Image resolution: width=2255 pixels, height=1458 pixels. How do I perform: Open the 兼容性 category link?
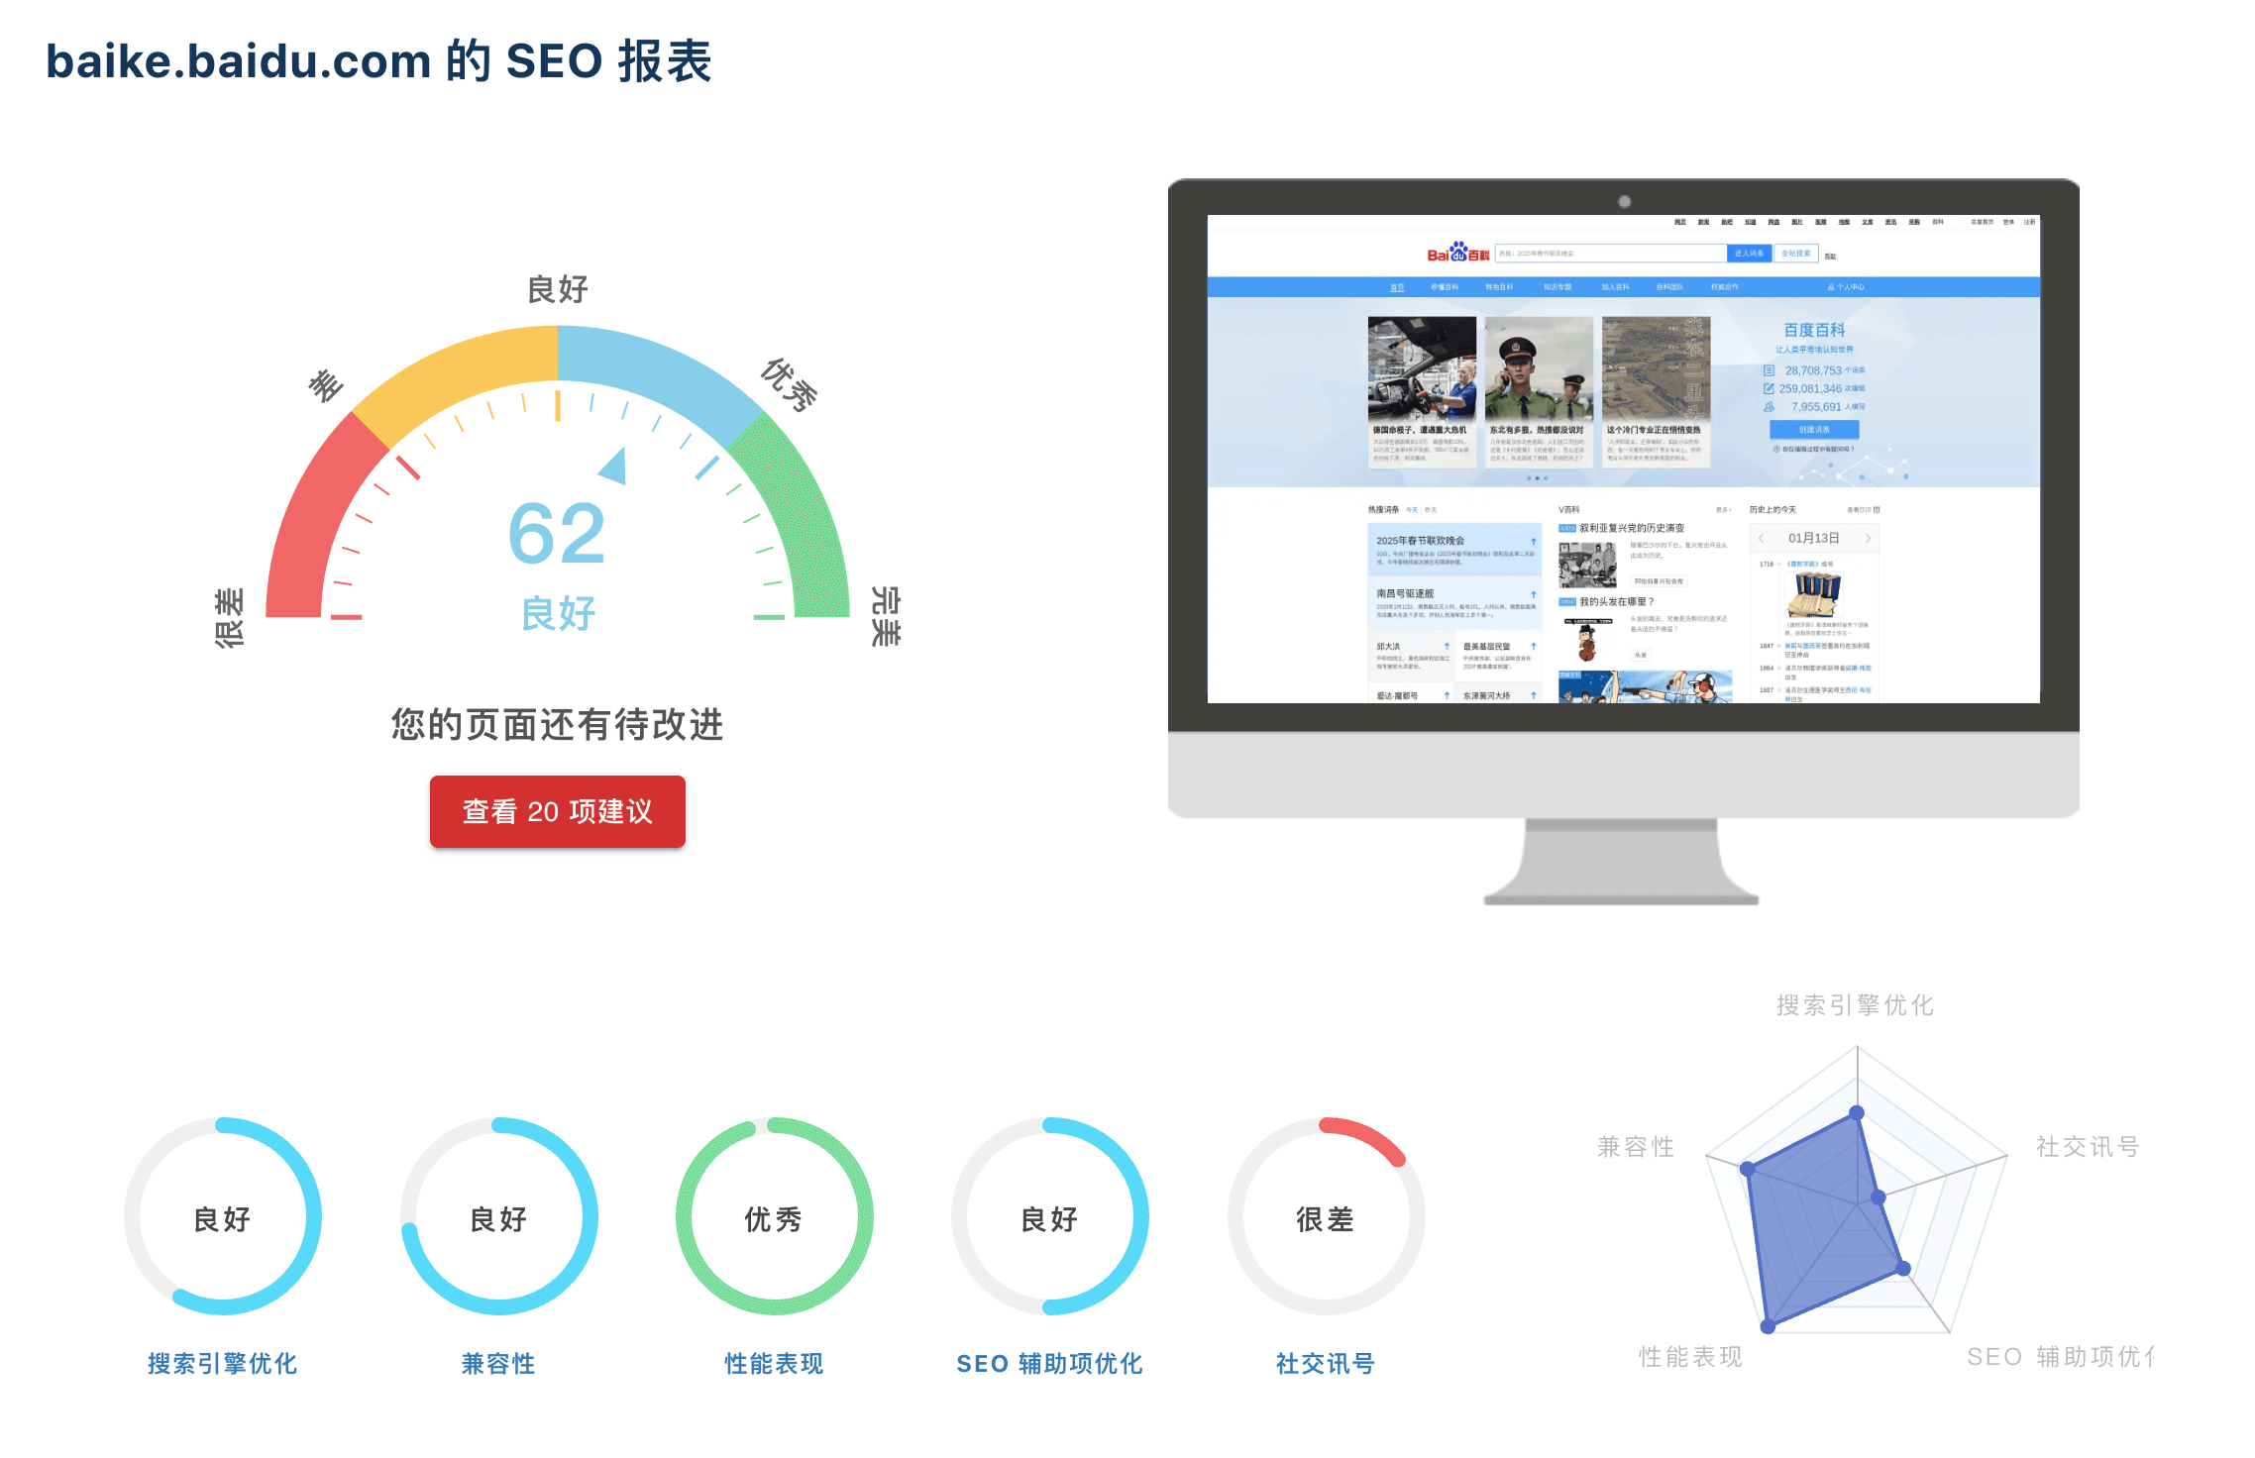[498, 1363]
